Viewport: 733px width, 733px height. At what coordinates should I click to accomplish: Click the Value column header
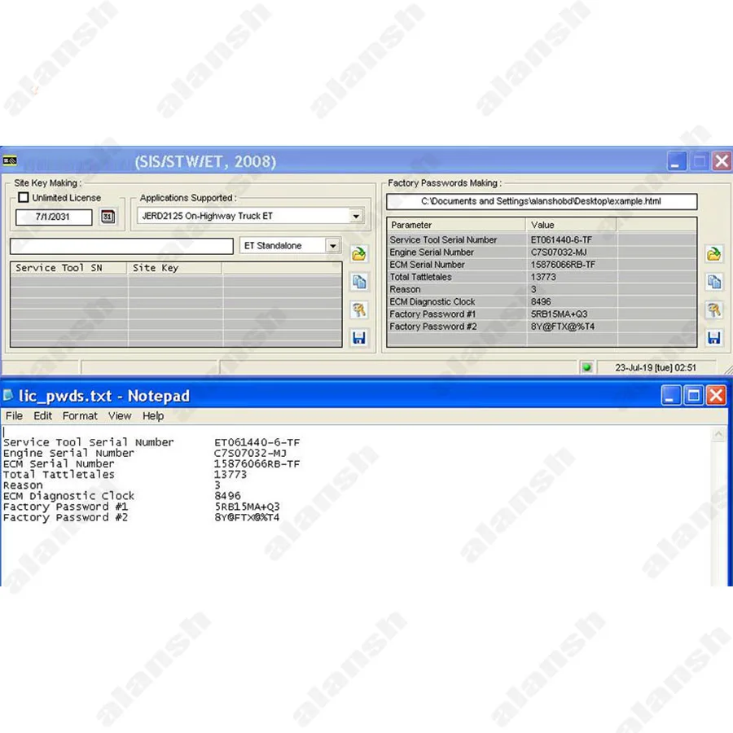point(571,225)
